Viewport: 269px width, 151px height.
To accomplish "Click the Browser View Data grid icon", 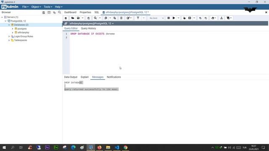I will [49, 13].
